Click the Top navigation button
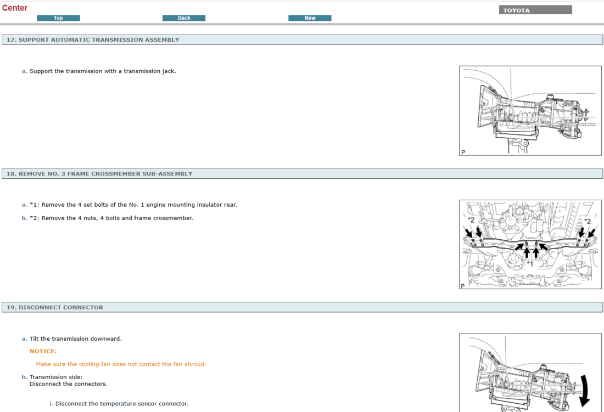This screenshot has width=604, height=412. [58, 18]
